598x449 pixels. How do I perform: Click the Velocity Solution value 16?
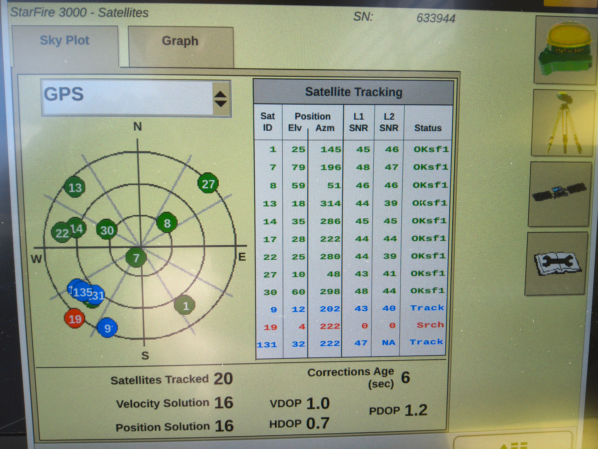pos(223,403)
